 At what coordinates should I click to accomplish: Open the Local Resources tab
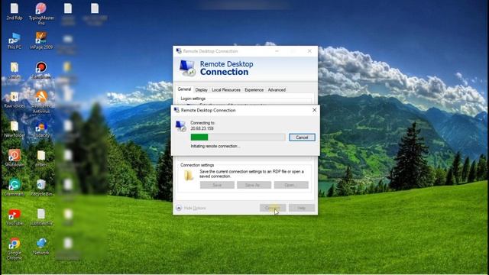click(226, 90)
